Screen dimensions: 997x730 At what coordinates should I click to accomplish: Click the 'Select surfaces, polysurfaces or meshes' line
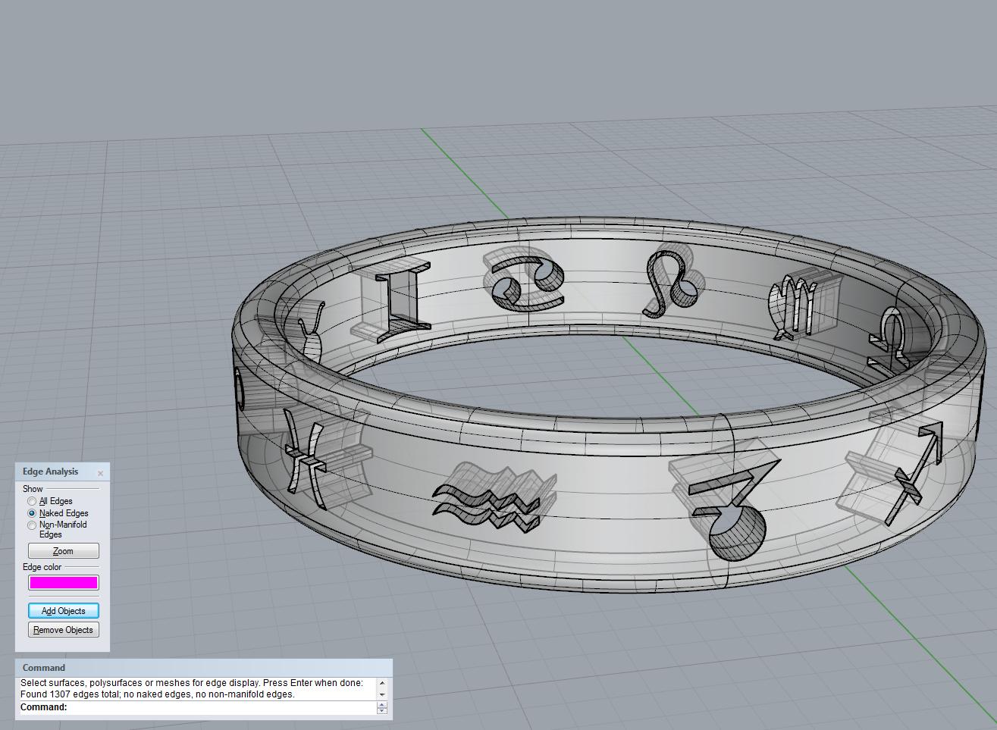tap(192, 683)
